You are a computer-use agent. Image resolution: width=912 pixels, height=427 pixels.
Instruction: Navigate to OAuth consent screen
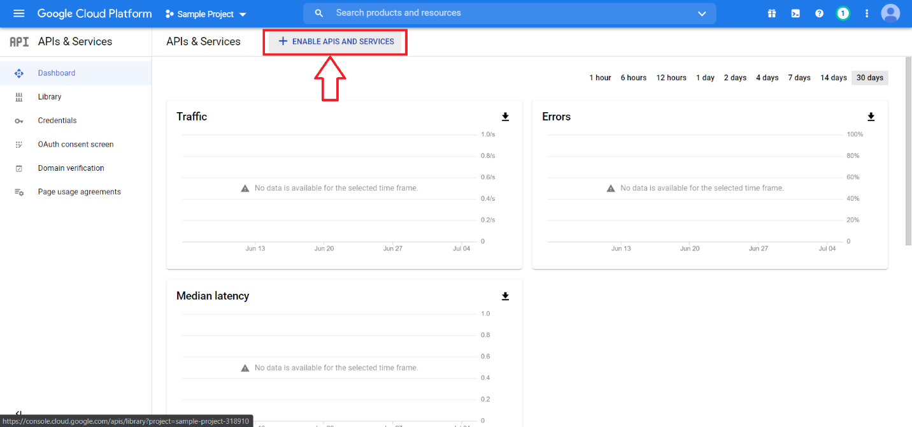[76, 145]
